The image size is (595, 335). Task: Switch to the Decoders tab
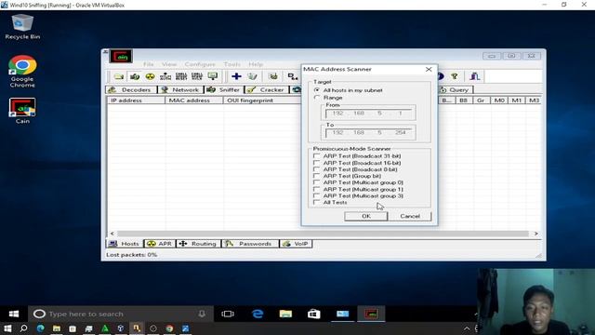[130, 90]
